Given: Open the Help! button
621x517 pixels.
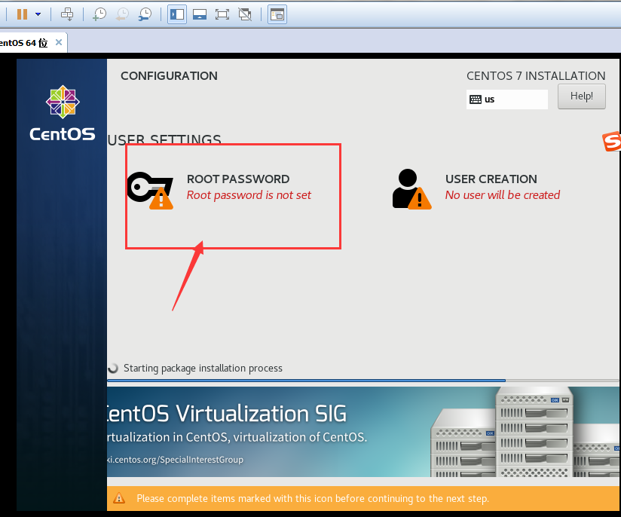Looking at the screenshot, I should coord(581,96).
